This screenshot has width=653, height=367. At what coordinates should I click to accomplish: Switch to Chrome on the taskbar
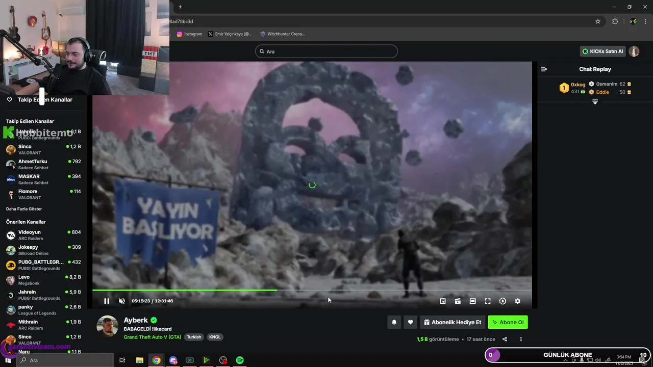156,360
